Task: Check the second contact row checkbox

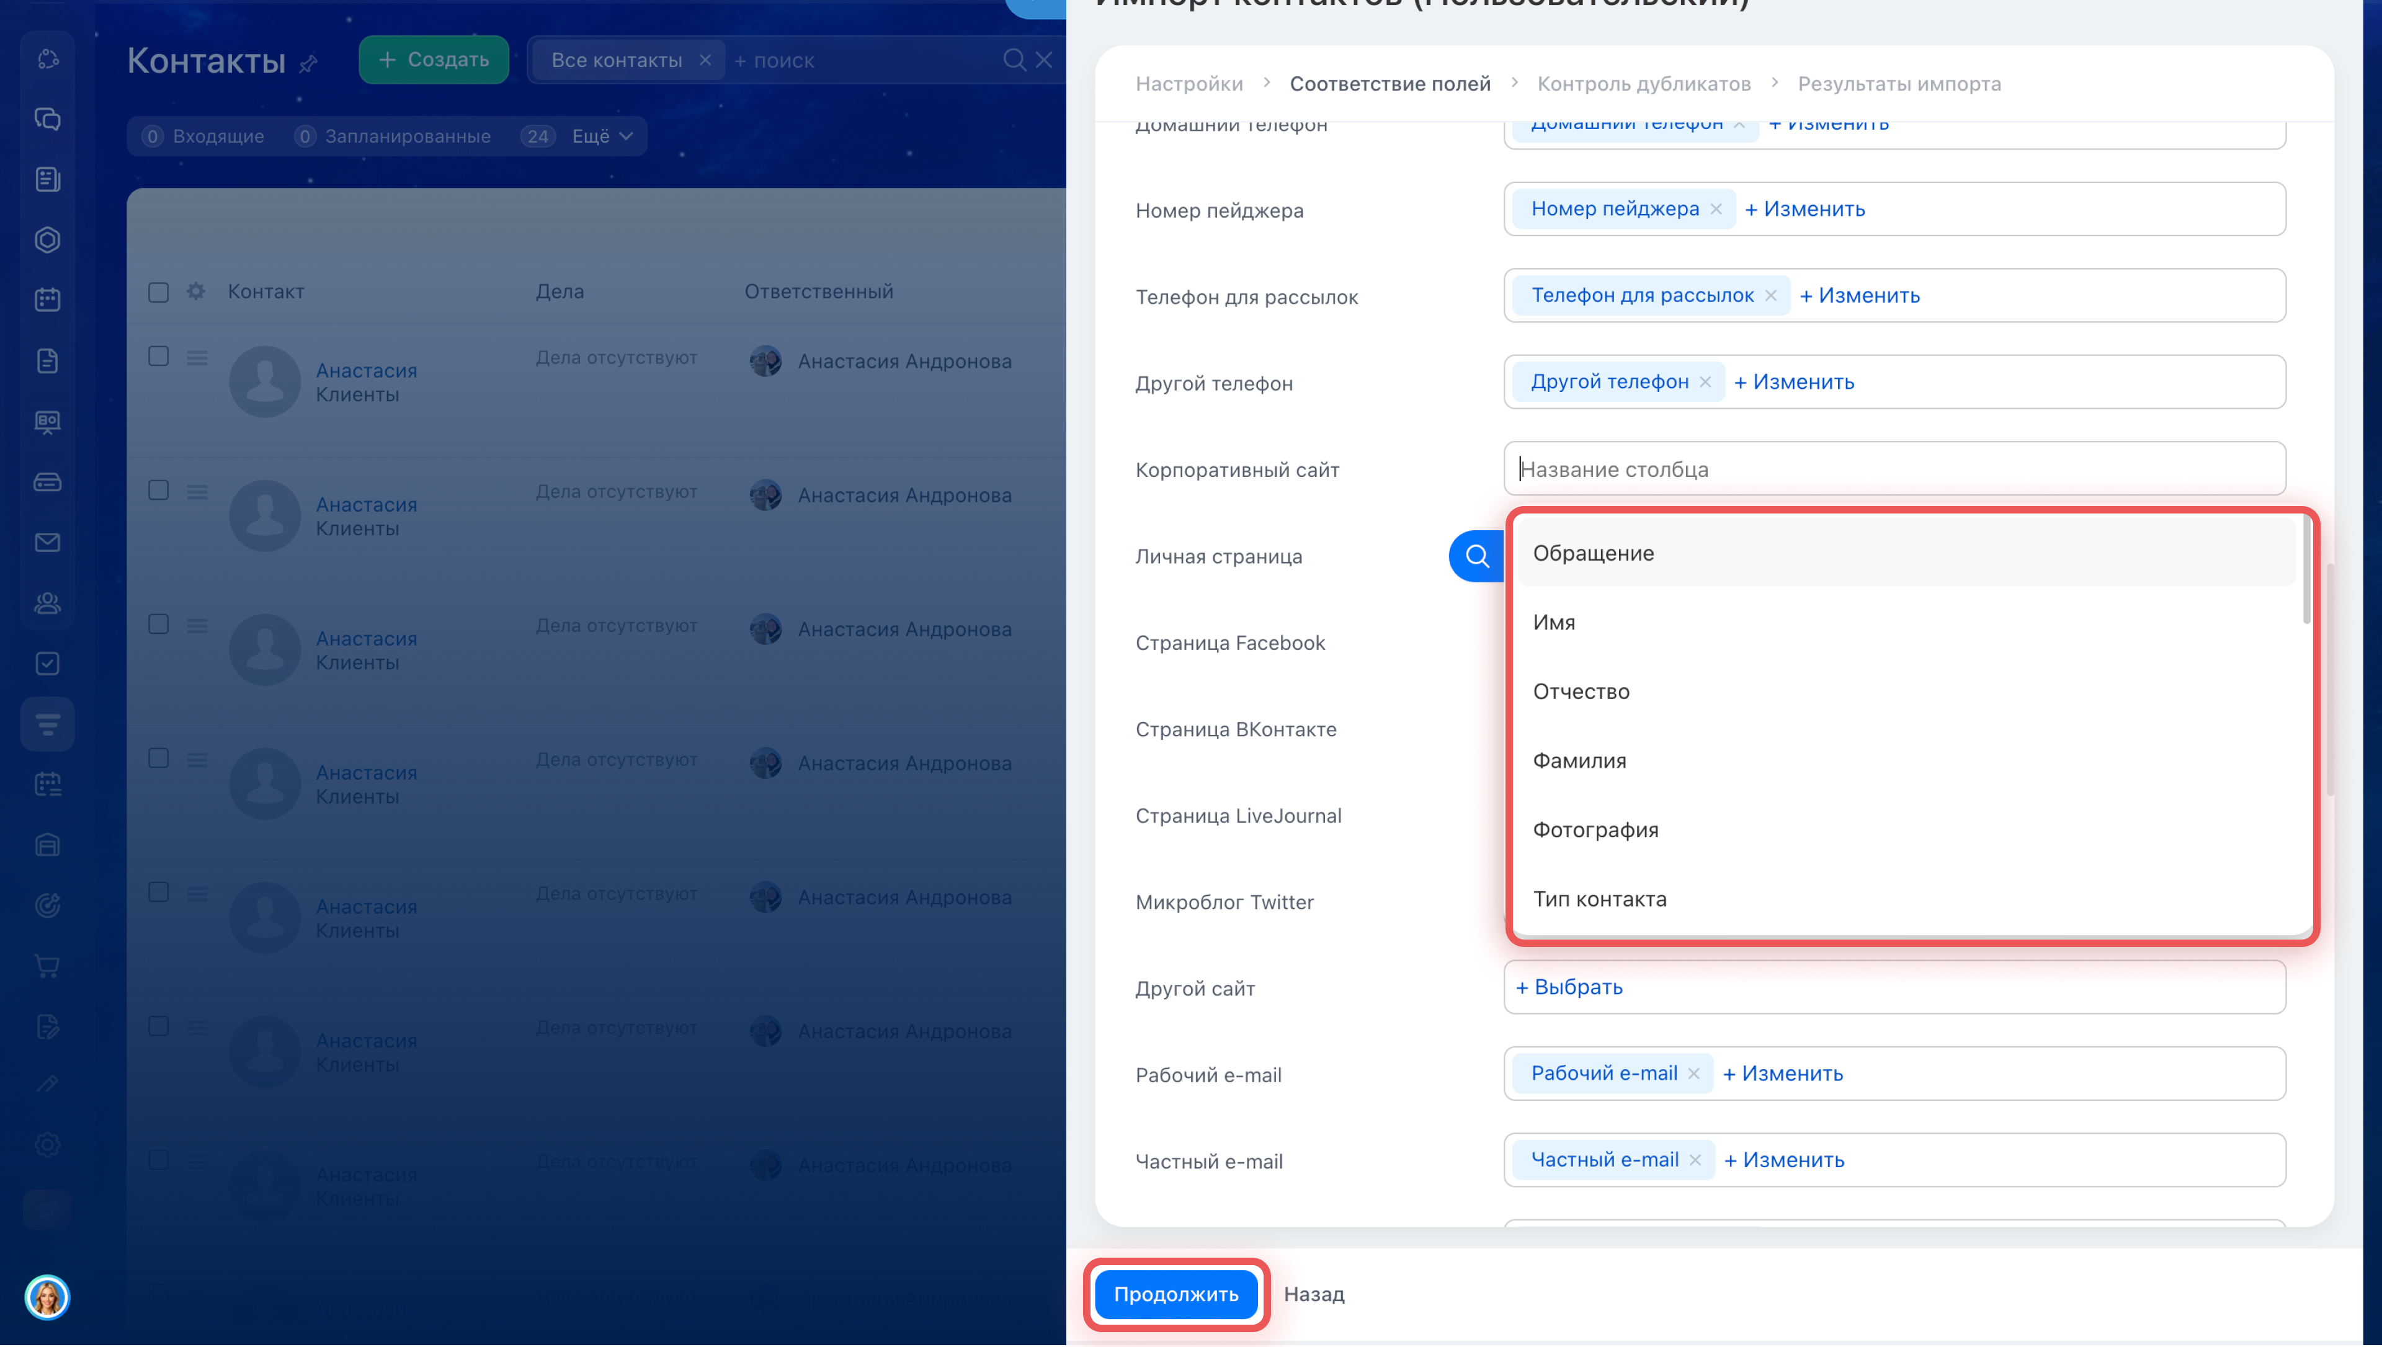Action: [158, 491]
